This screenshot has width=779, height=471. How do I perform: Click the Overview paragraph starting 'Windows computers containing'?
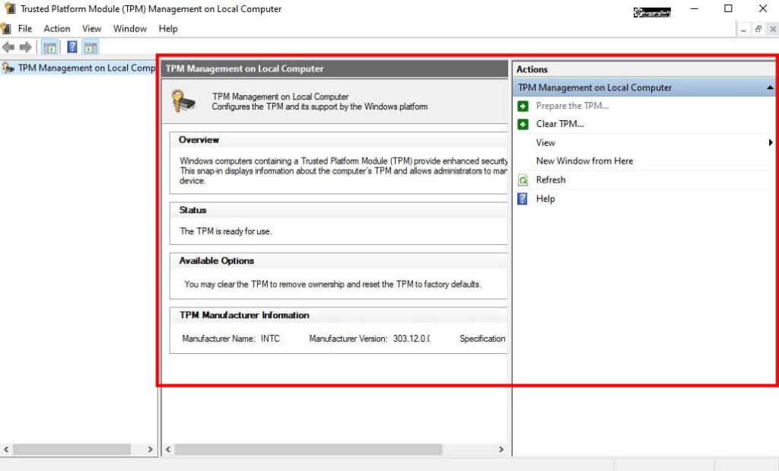[344, 170]
